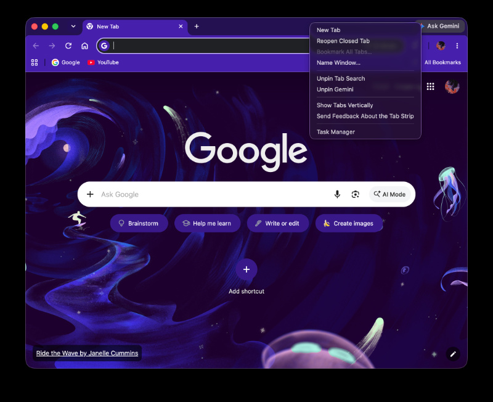Click the back navigation arrow
The image size is (493, 402).
click(36, 46)
